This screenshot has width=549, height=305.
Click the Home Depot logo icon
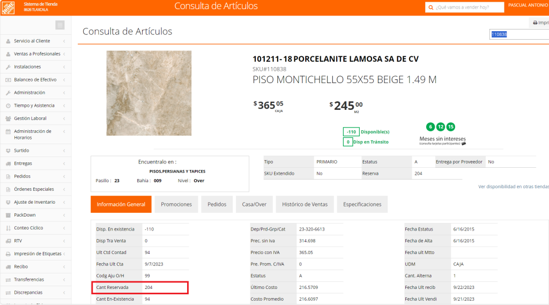(x=8, y=8)
